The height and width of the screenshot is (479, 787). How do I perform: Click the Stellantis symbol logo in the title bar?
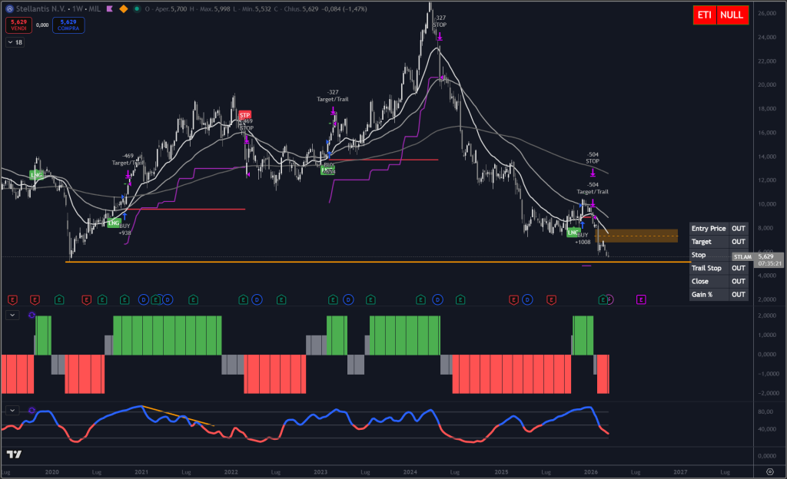10,8
